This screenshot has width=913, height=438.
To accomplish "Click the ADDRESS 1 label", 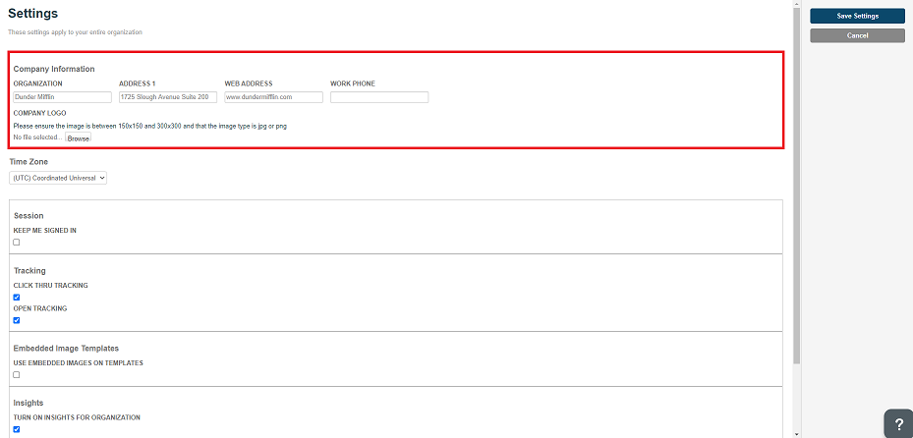I will (138, 83).
